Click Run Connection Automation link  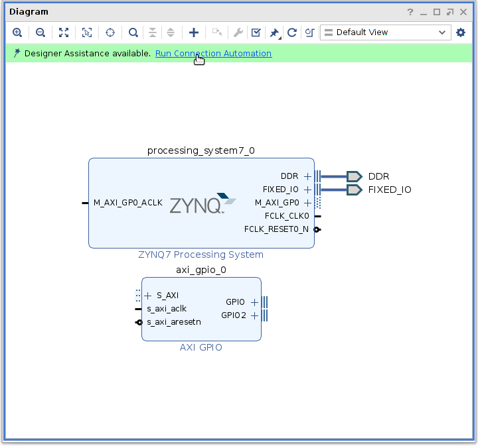[213, 53]
